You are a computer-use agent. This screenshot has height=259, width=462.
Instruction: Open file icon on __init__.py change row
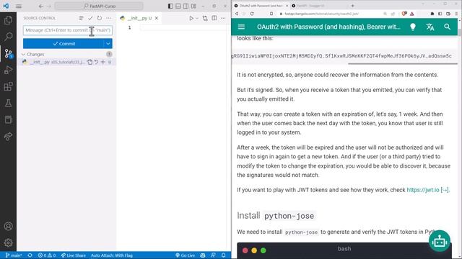tap(90, 62)
